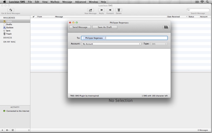This screenshot has height=133, width=212.
Task: Open the gear action menu at sidebar bottom
Action: [x=7, y=130]
